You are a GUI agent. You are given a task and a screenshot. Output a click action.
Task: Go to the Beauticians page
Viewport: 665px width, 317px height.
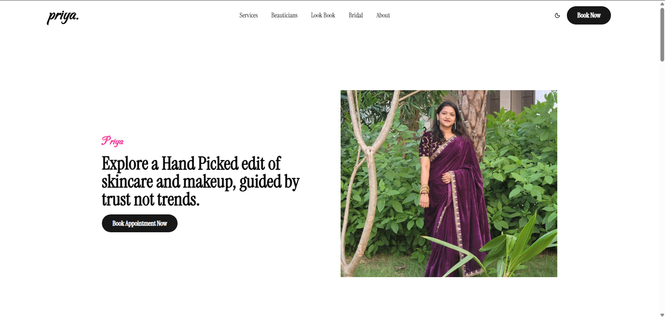click(284, 15)
